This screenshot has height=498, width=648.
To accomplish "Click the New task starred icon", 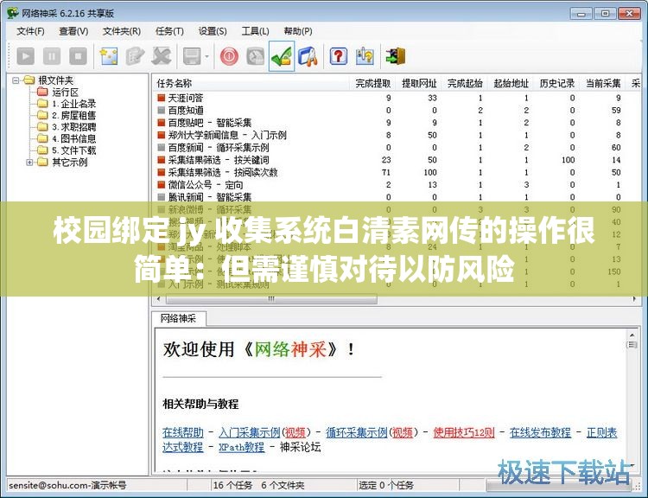I will coord(109,56).
